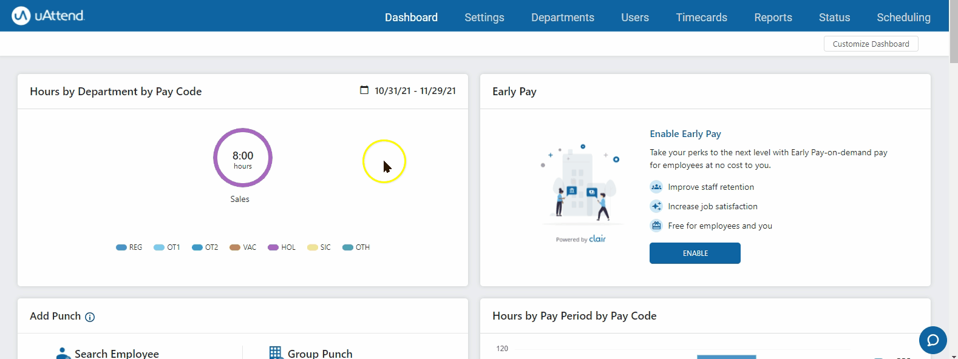Switch to the Timecards tab
The image size is (958, 359).
702,18
